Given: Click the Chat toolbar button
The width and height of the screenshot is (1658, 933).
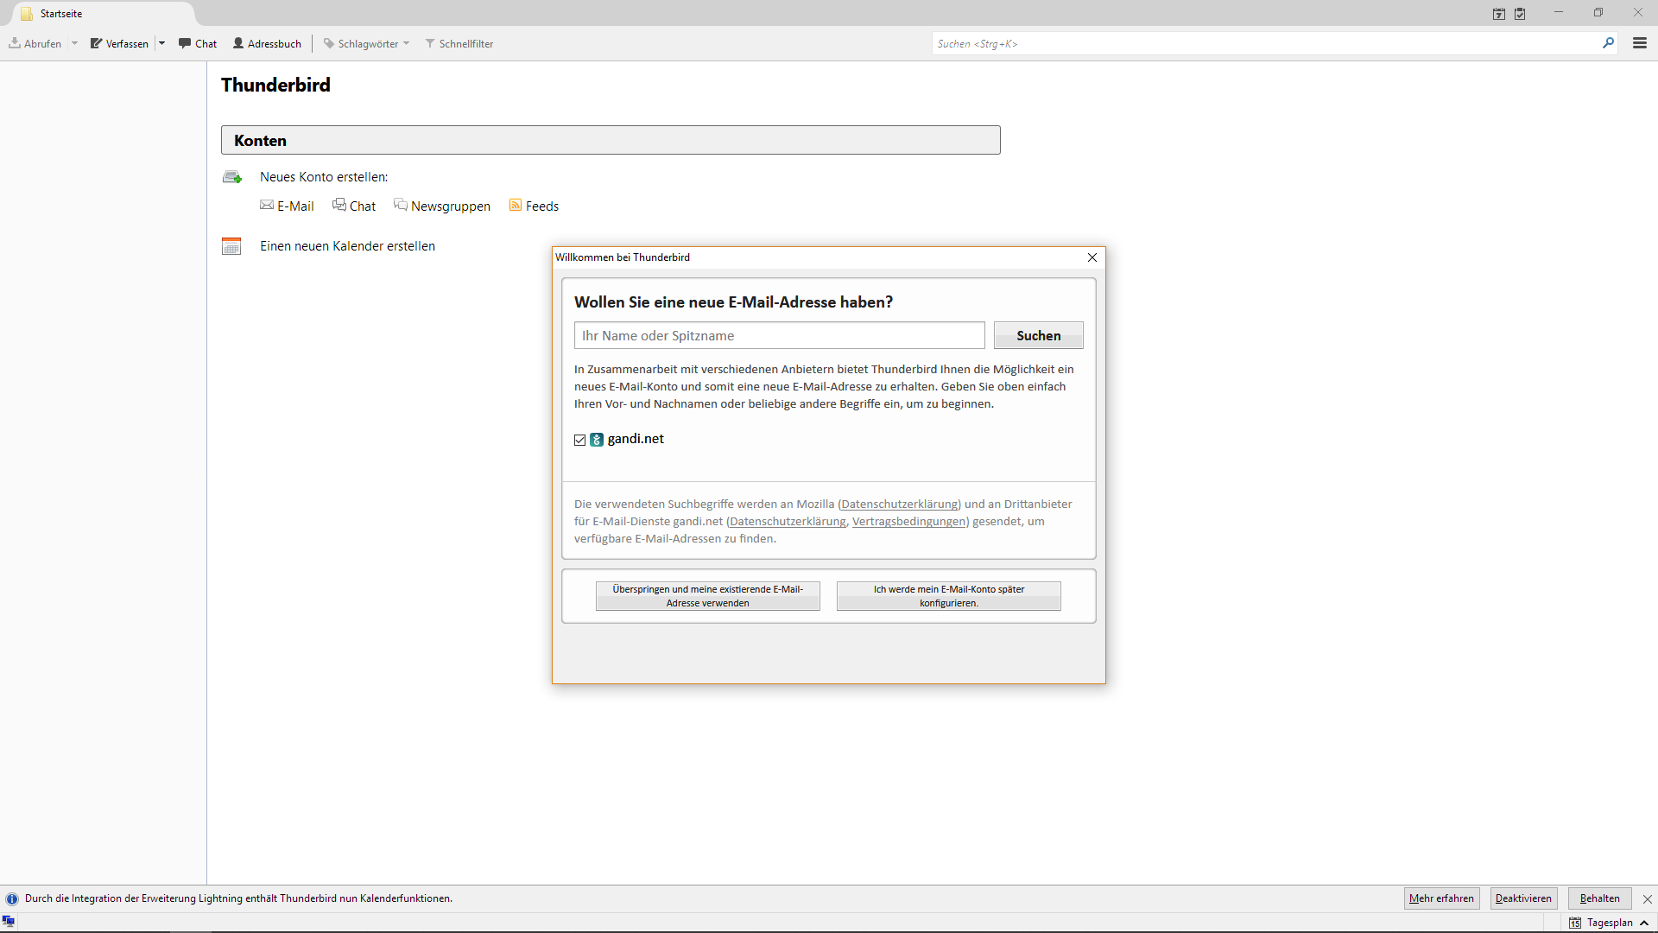Looking at the screenshot, I should (198, 43).
